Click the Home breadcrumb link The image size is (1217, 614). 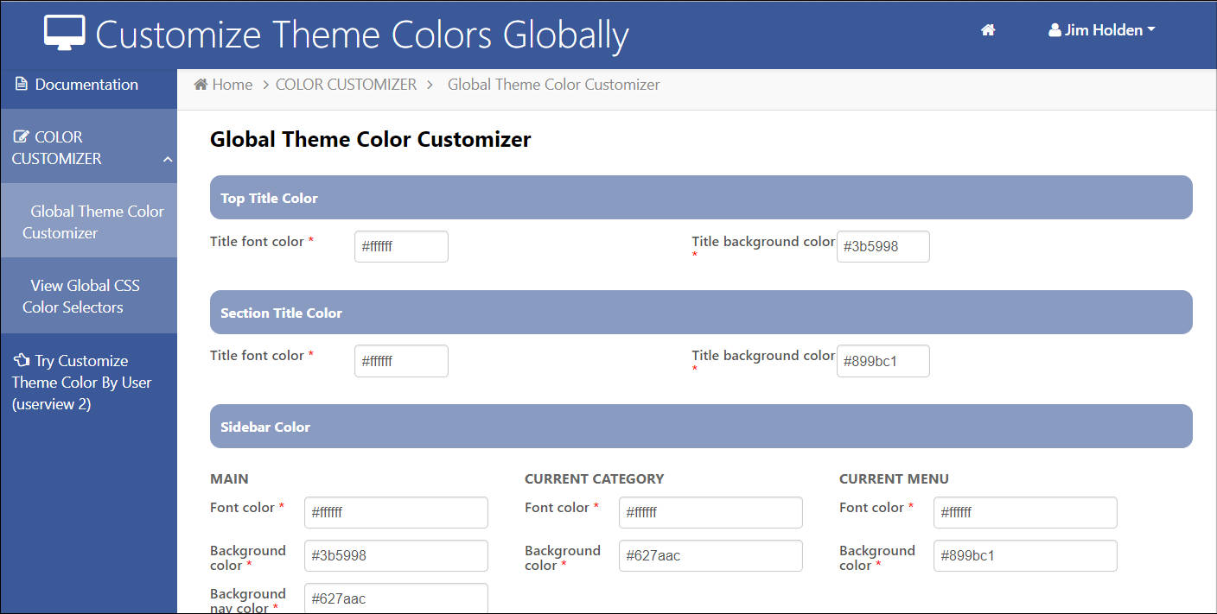click(232, 85)
